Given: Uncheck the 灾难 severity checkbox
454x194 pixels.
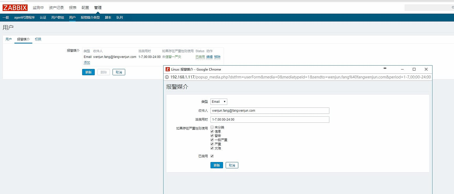Looking at the screenshot, I should tap(212, 148).
